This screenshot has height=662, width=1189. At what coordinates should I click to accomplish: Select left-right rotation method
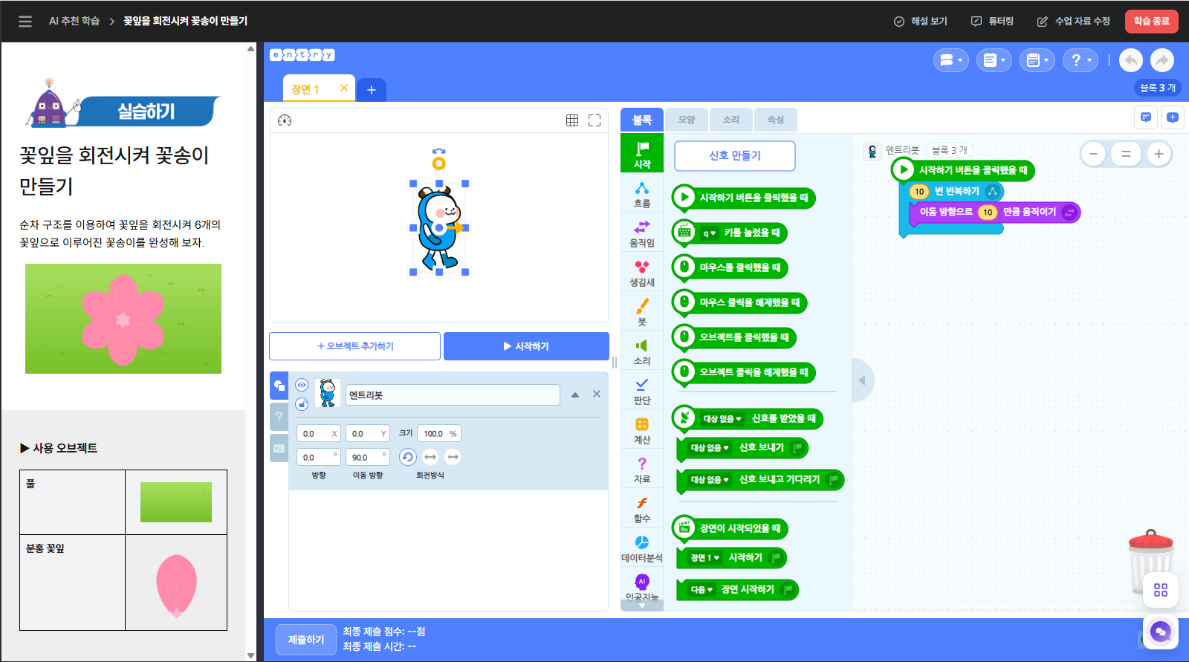(x=430, y=457)
